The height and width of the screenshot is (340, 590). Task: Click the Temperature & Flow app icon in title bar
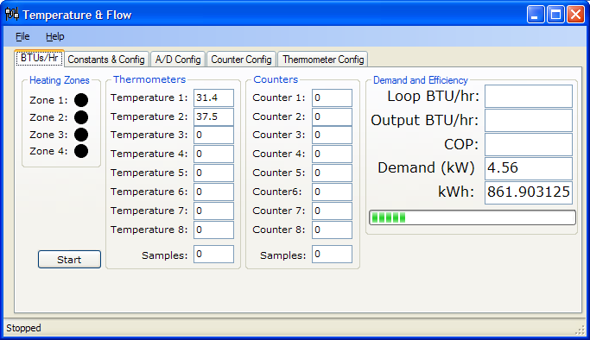point(12,15)
